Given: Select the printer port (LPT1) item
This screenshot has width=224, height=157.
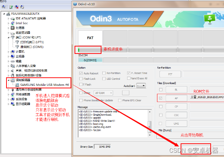Looking at the screenshot, I should pos(32,42).
